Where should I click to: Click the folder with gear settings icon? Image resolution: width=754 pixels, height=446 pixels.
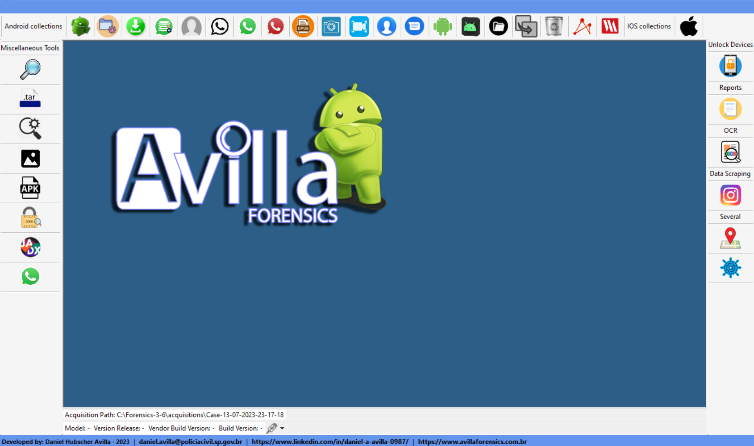(x=108, y=26)
